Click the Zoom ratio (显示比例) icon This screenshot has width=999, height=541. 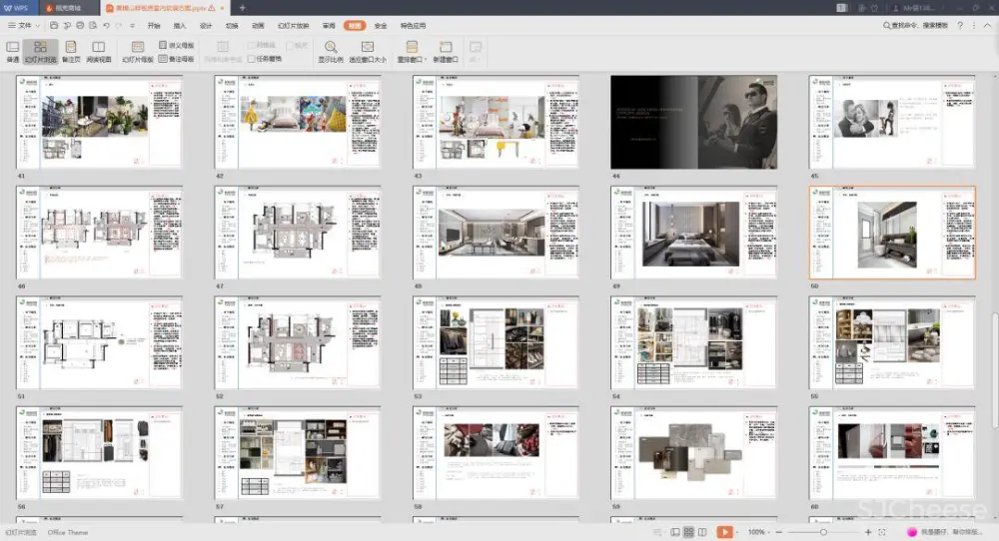tap(331, 51)
